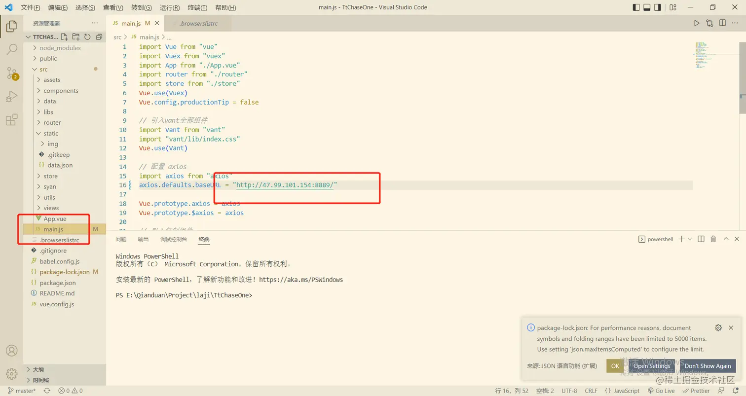The height and width of the screenshot is (396, 746).
Task: Switch to the 输出 output panel tab
Action: pos(143,239)
